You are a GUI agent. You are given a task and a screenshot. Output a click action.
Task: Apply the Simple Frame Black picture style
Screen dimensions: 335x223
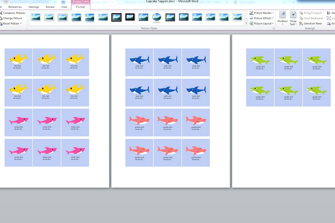point(143,17)
